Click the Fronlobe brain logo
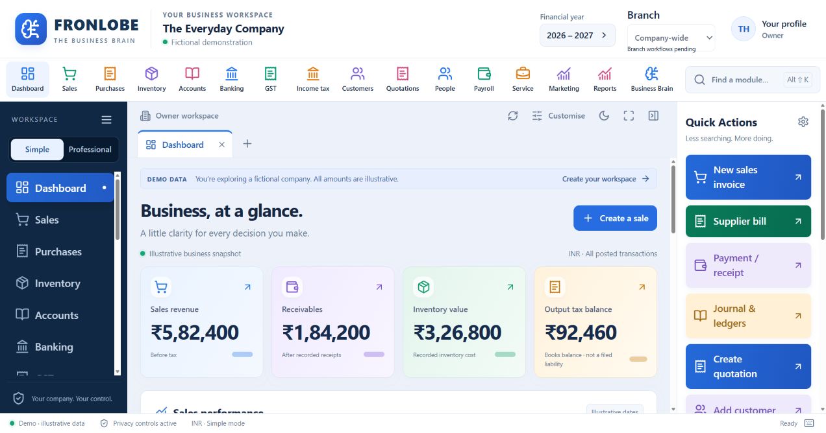Screen dimensions: 826x433 31,29
